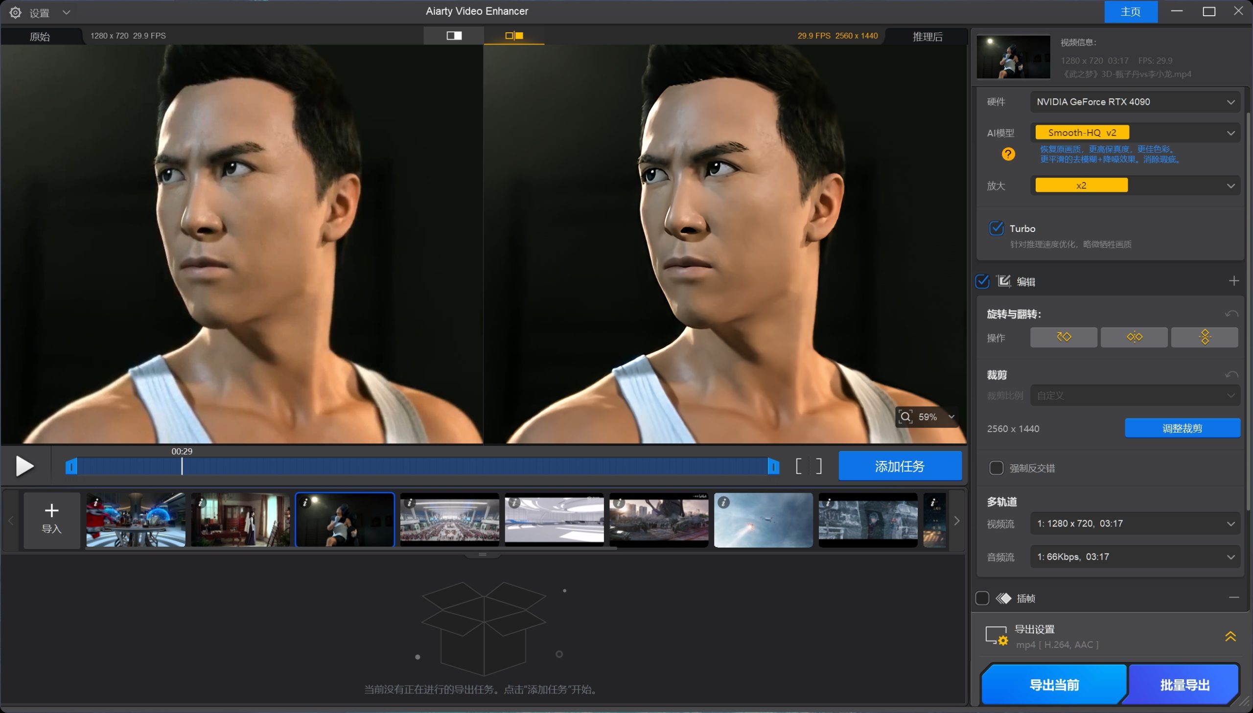Screen dimensions: 1253x713
Task: Expand 导出设置 with the double chevron
Action: click(1230, 636)
